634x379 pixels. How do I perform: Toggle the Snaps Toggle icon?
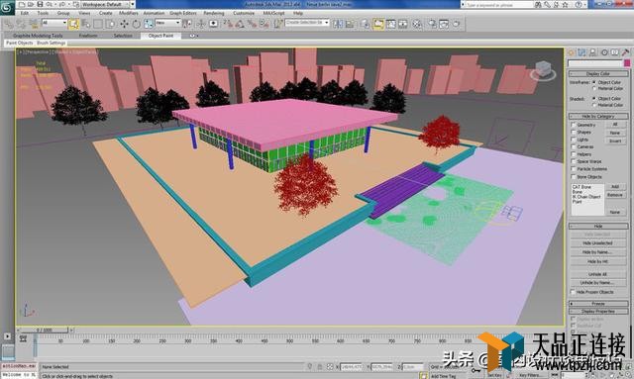coord(228,24)
